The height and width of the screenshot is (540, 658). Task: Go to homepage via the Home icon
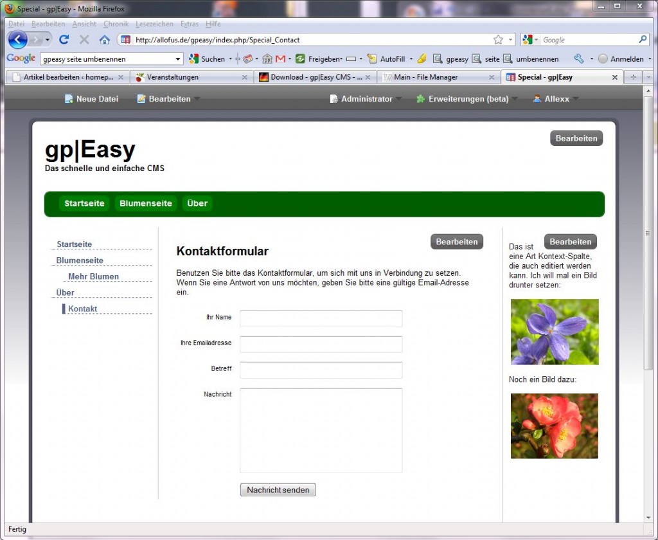pos(104,39)
